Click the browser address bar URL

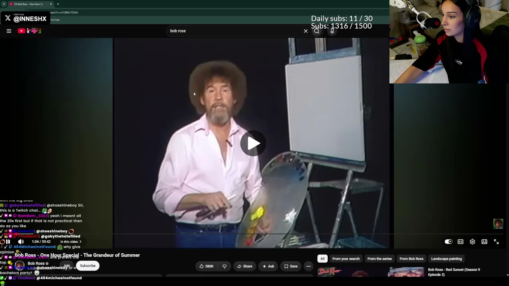(64, 12)
